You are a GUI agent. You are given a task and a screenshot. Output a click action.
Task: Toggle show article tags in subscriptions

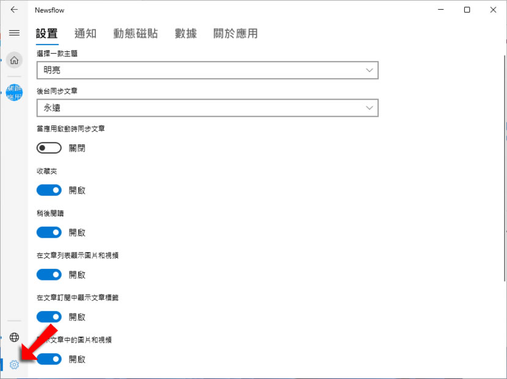point(49,317)
